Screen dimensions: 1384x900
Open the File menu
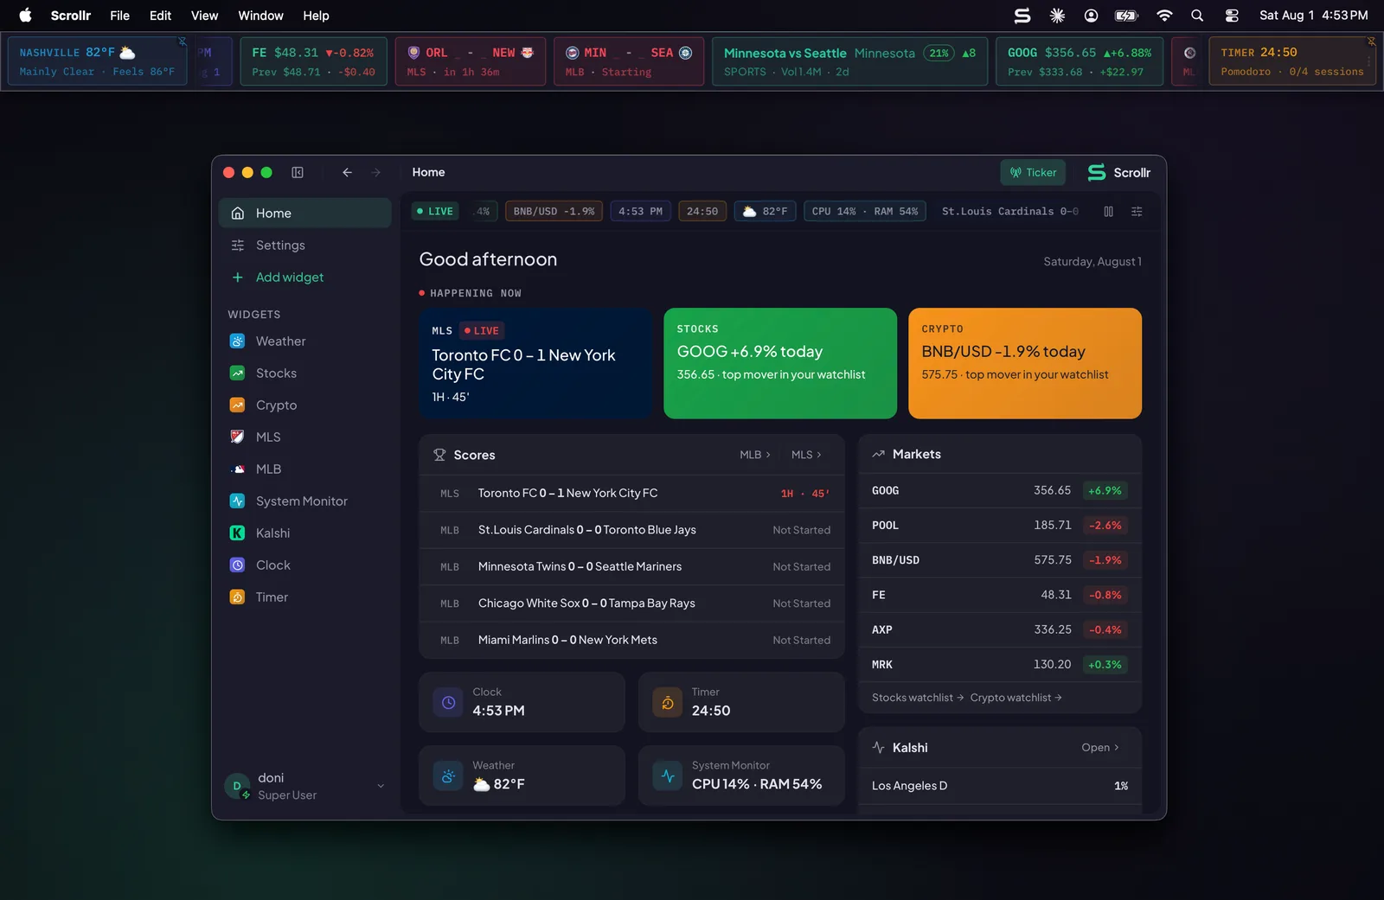(119, 16)
